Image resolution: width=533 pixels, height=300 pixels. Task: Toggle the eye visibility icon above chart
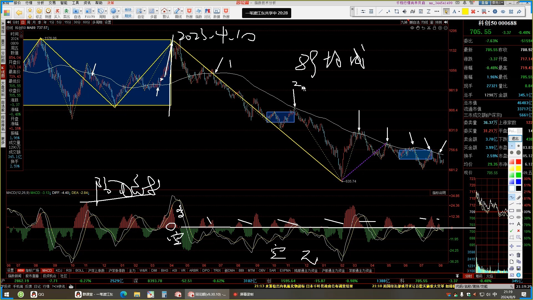(x=412, y=28)
